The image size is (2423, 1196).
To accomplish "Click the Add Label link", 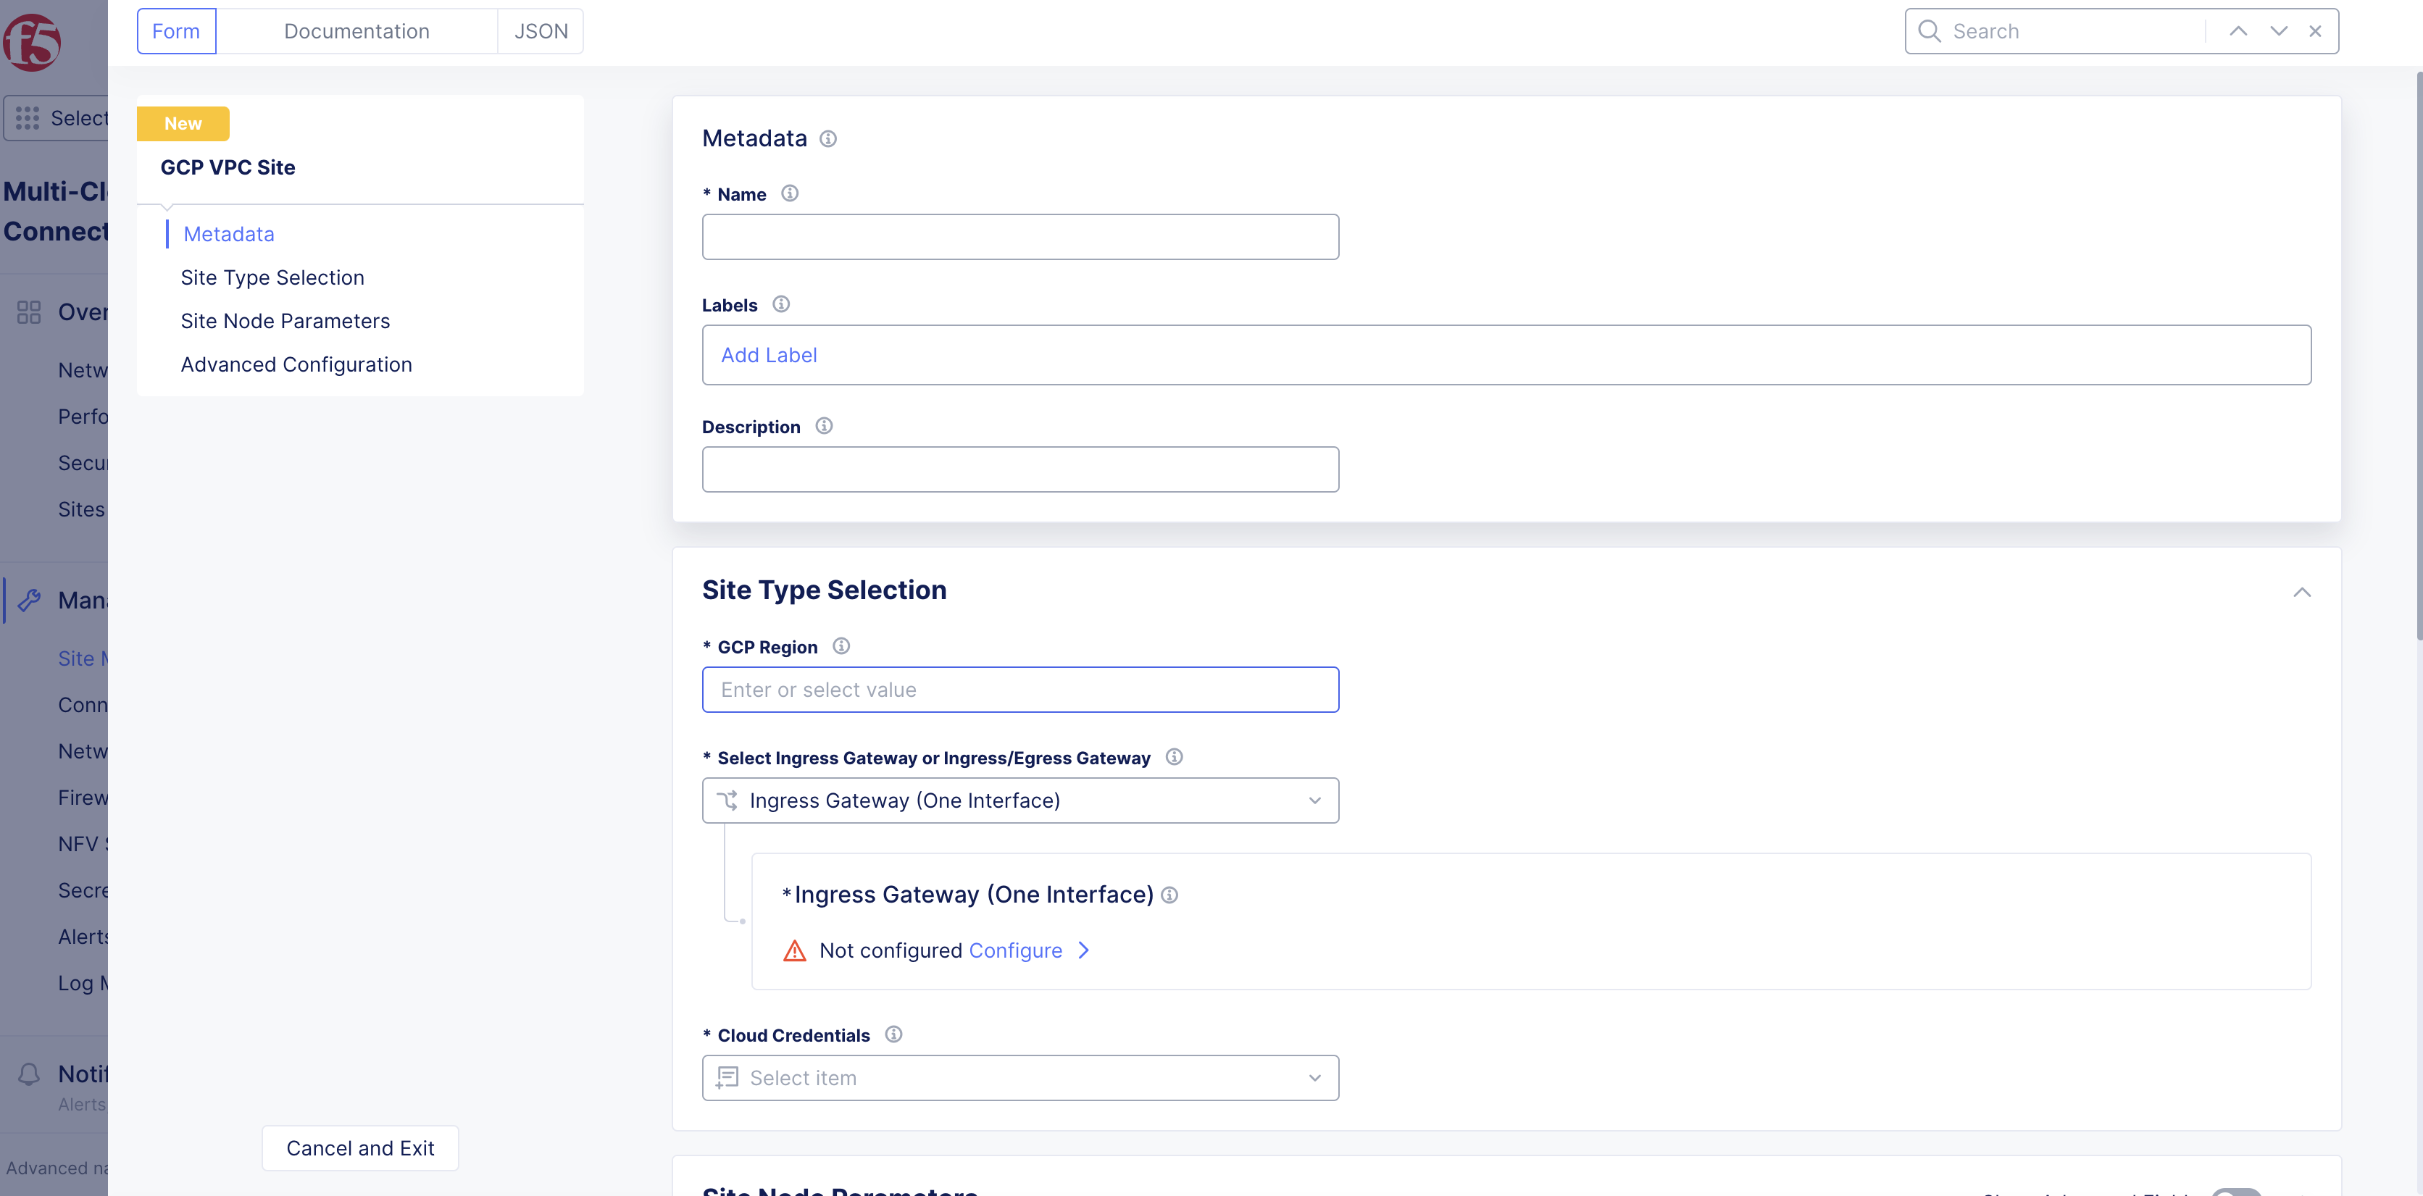I will (x=769, y=356).
